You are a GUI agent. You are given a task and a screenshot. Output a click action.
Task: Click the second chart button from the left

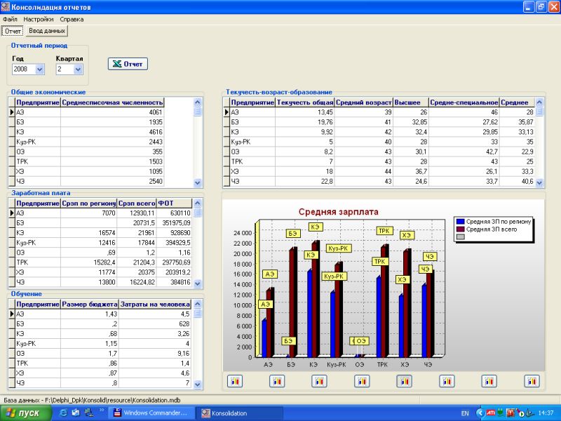point(277,381)
